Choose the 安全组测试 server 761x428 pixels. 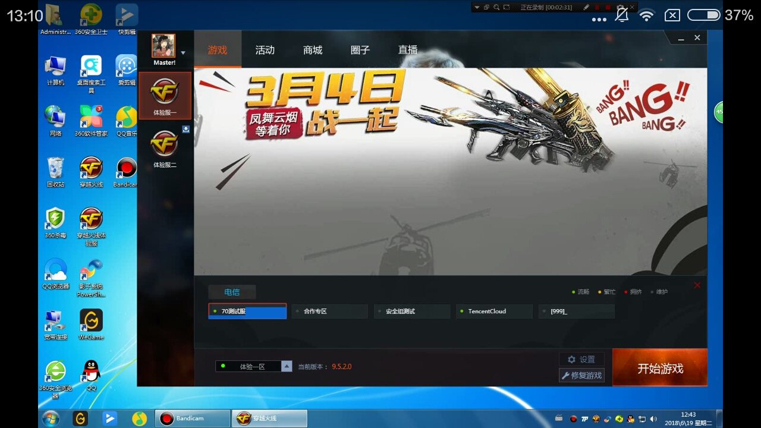[x=412, y=311]
